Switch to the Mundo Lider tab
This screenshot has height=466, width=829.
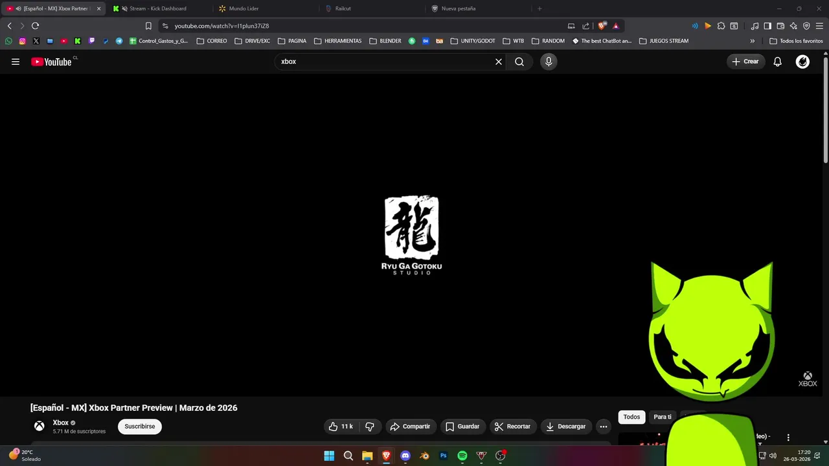click(244, 8)
